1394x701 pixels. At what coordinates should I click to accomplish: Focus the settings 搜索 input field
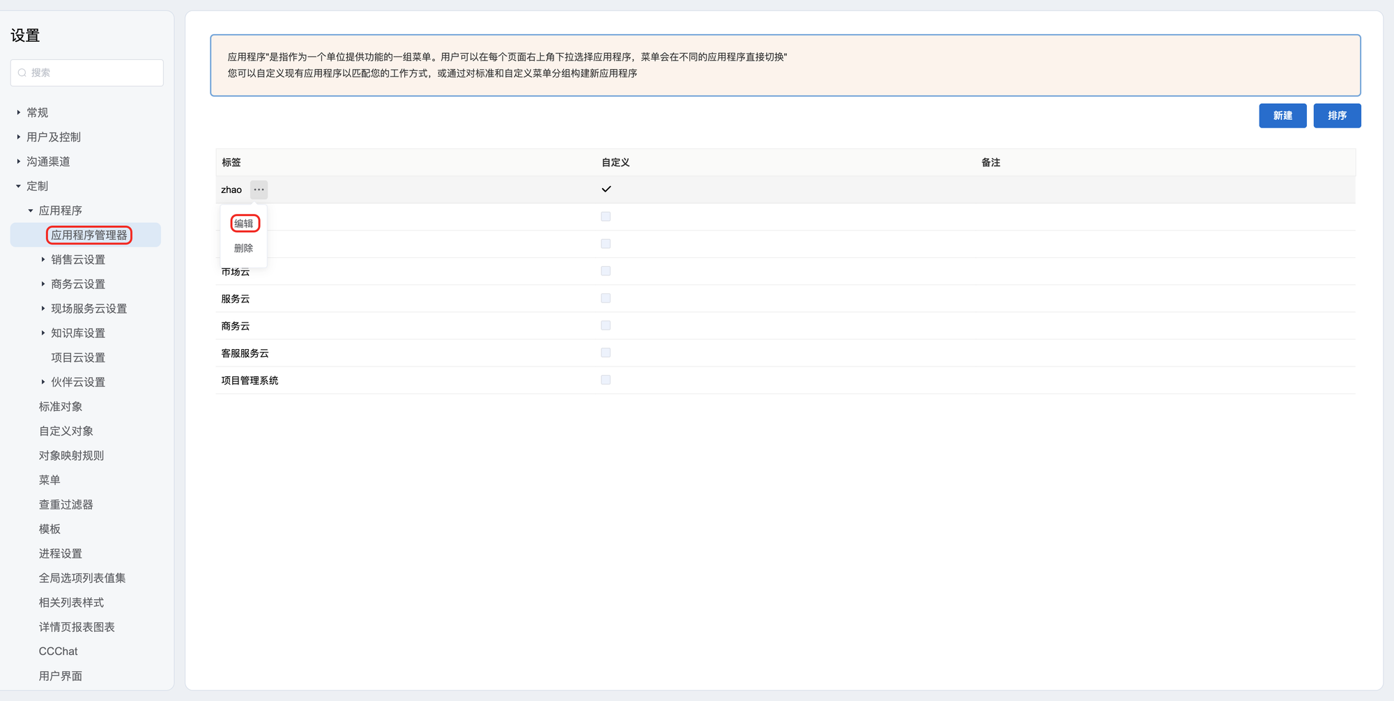pos(94,72)
